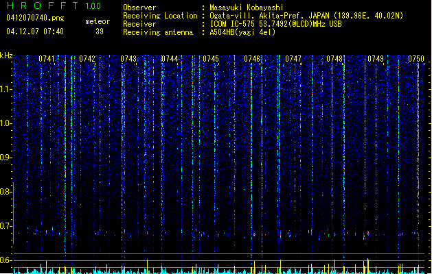The image size is (432, 274).
Task: Click the 0.9 kHz axis label
Action: 5,158
